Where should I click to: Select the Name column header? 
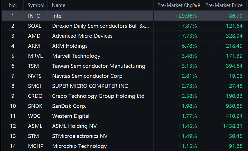tap(59, 5)
